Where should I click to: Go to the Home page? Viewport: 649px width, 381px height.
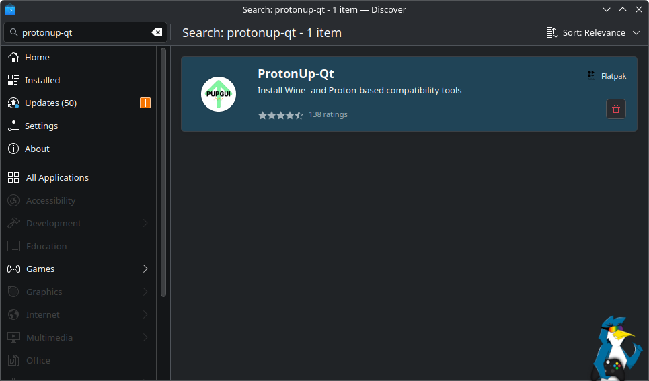tap(37, 57)
